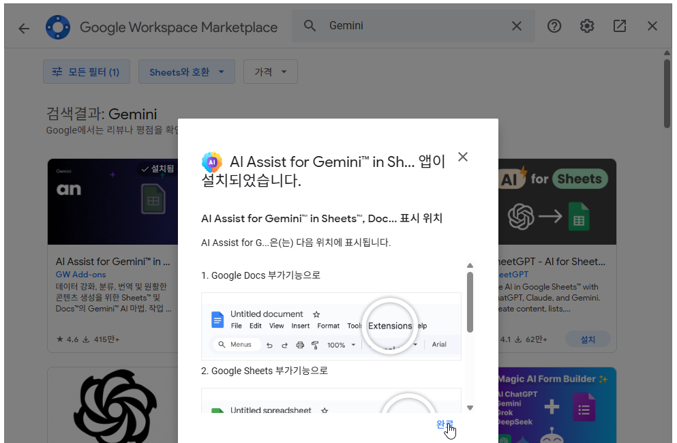This screenshot has height=443, width=677.
Task: Open the Magic AI Form Builder card
Action: (x=557, y=405)
